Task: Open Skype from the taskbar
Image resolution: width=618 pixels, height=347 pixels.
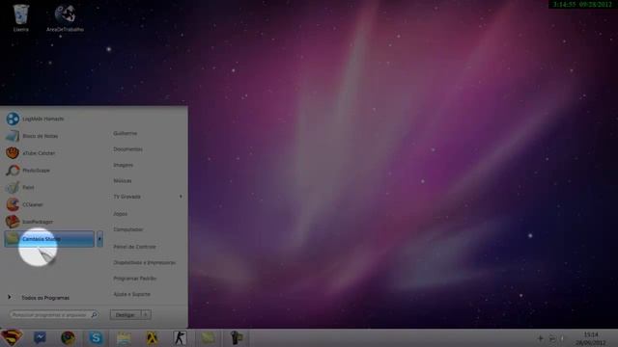Action: click(96, 338)
